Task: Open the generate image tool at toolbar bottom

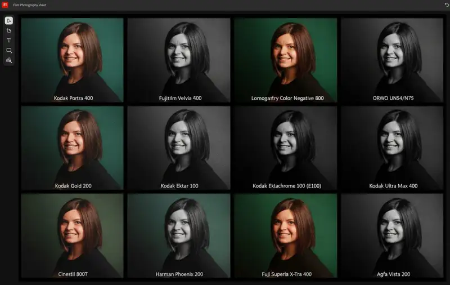Action: [9, 60]
